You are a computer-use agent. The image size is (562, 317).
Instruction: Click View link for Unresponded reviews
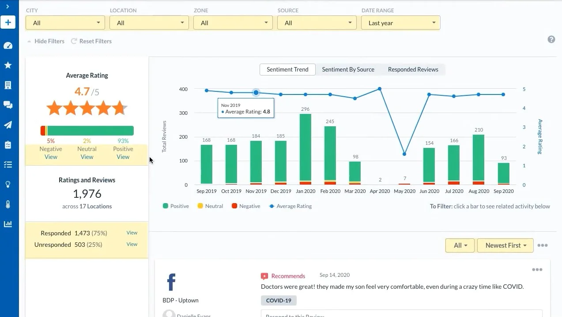pyautogui.click(x=132, y=244)
